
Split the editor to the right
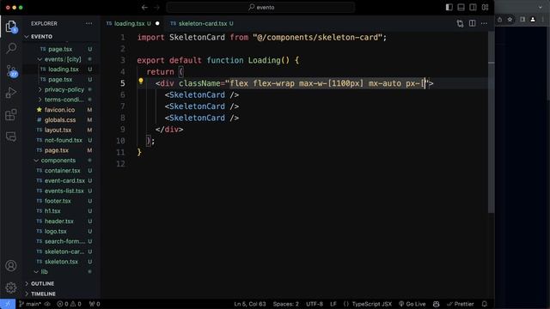(x=473, y=23)
